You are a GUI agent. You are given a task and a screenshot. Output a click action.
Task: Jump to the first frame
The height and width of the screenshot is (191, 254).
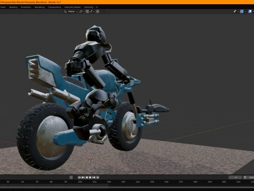[79, 177]
